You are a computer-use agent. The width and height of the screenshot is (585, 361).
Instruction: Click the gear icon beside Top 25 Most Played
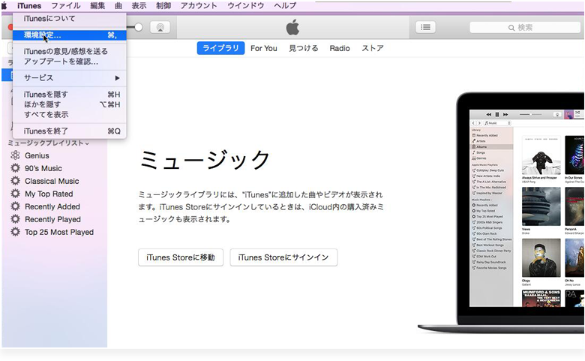pyautogui.click(x=15, y=232)
